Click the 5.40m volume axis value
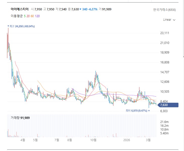The width and height of the screenshot is (184, 151). 164,133
